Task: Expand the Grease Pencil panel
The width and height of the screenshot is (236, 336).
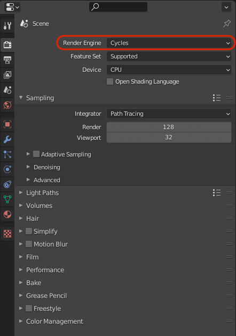Action: pos(21,295)
